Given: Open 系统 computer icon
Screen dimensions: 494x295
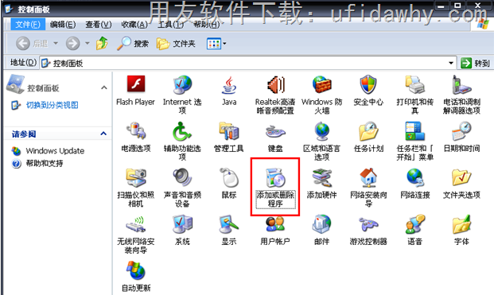Looking at the screenshot, I should click(x=182, y=224).
